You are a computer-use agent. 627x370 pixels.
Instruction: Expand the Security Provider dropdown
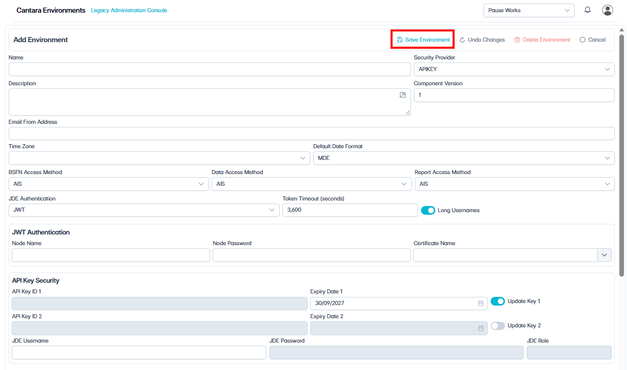click(x=514, y=69)
